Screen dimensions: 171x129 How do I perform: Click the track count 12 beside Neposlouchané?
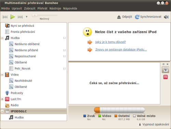click(64, 56)
